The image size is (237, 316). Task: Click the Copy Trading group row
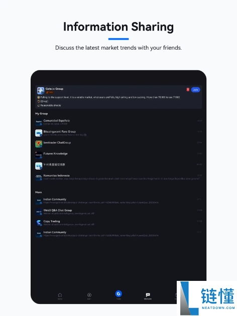(x=118, y=223)
